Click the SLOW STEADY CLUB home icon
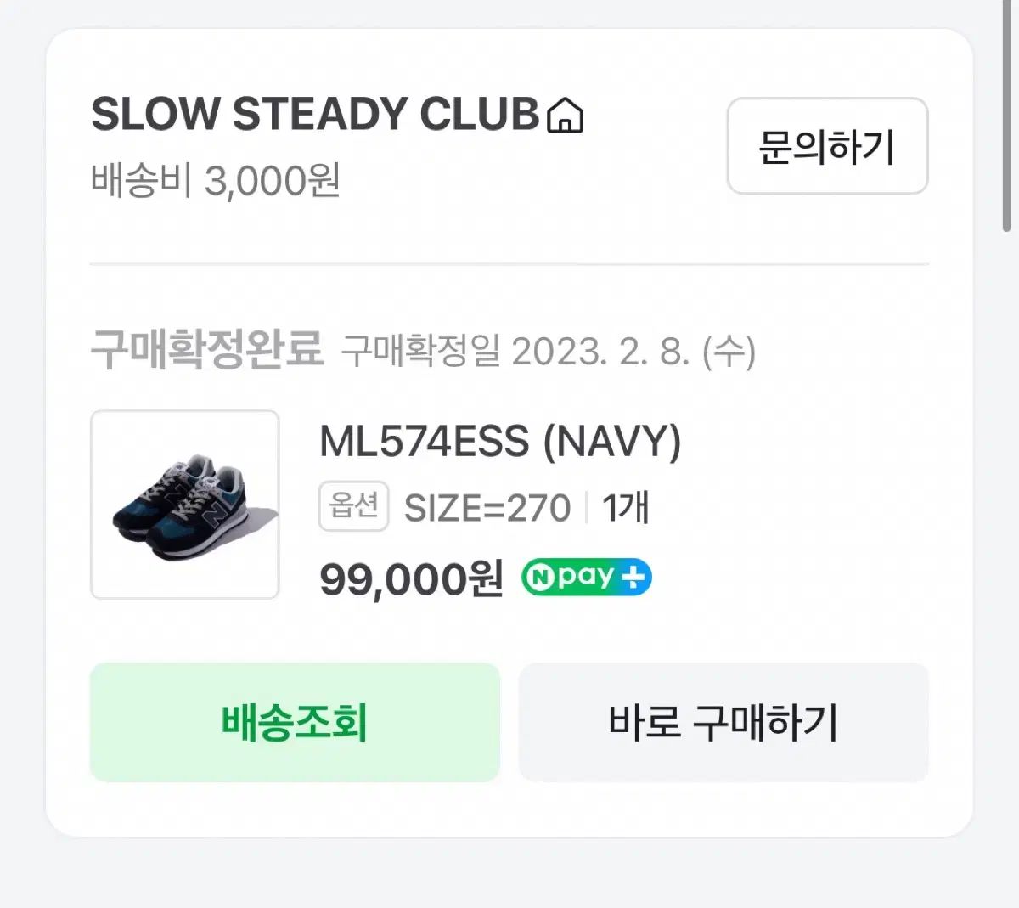Image resolution: width=1019 pixels, height=908 pixels. (x=564, y=116)
